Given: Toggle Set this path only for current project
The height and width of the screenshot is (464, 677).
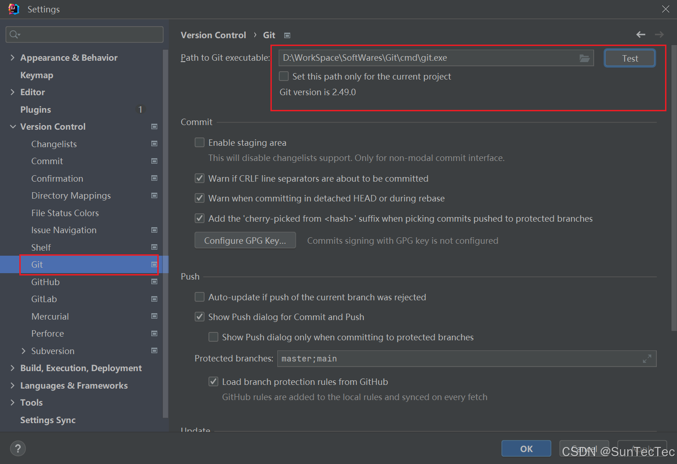Looking at the screenshot, I should point(284,76).
